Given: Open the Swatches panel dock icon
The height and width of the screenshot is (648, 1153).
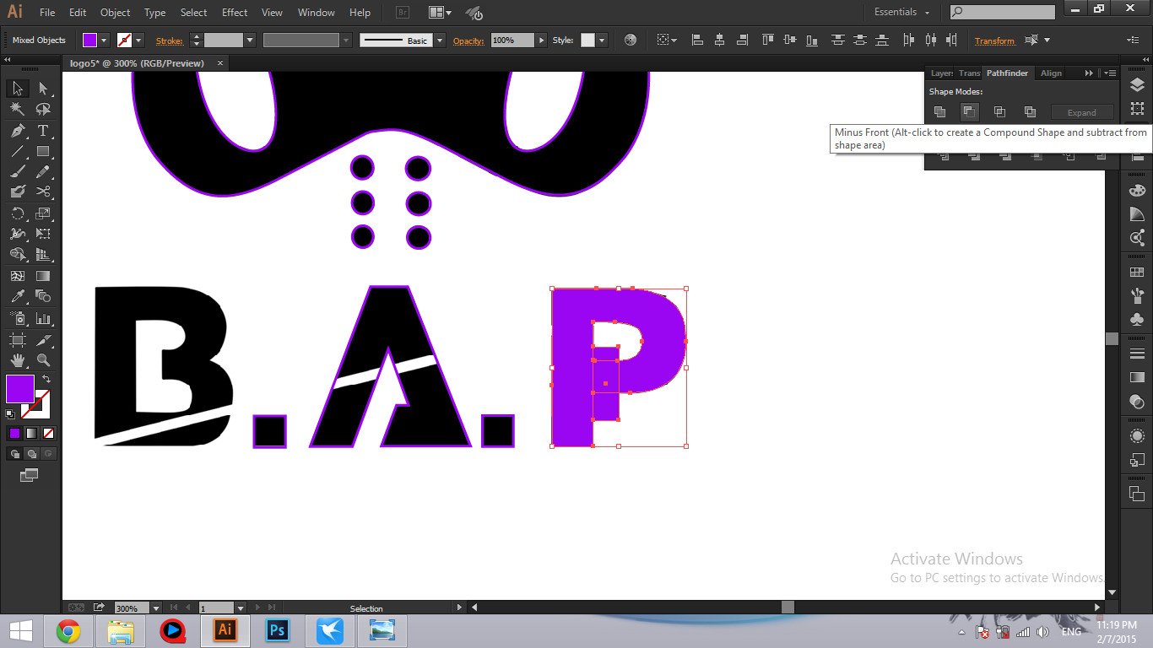Looking at the screenshot, I should coord(1137,273).
